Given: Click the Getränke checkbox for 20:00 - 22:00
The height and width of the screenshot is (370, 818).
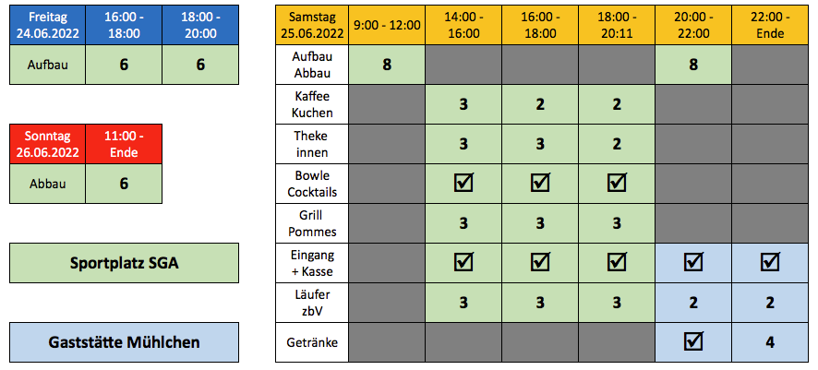Looking at the screenshot, I should [x=693, y=341].
